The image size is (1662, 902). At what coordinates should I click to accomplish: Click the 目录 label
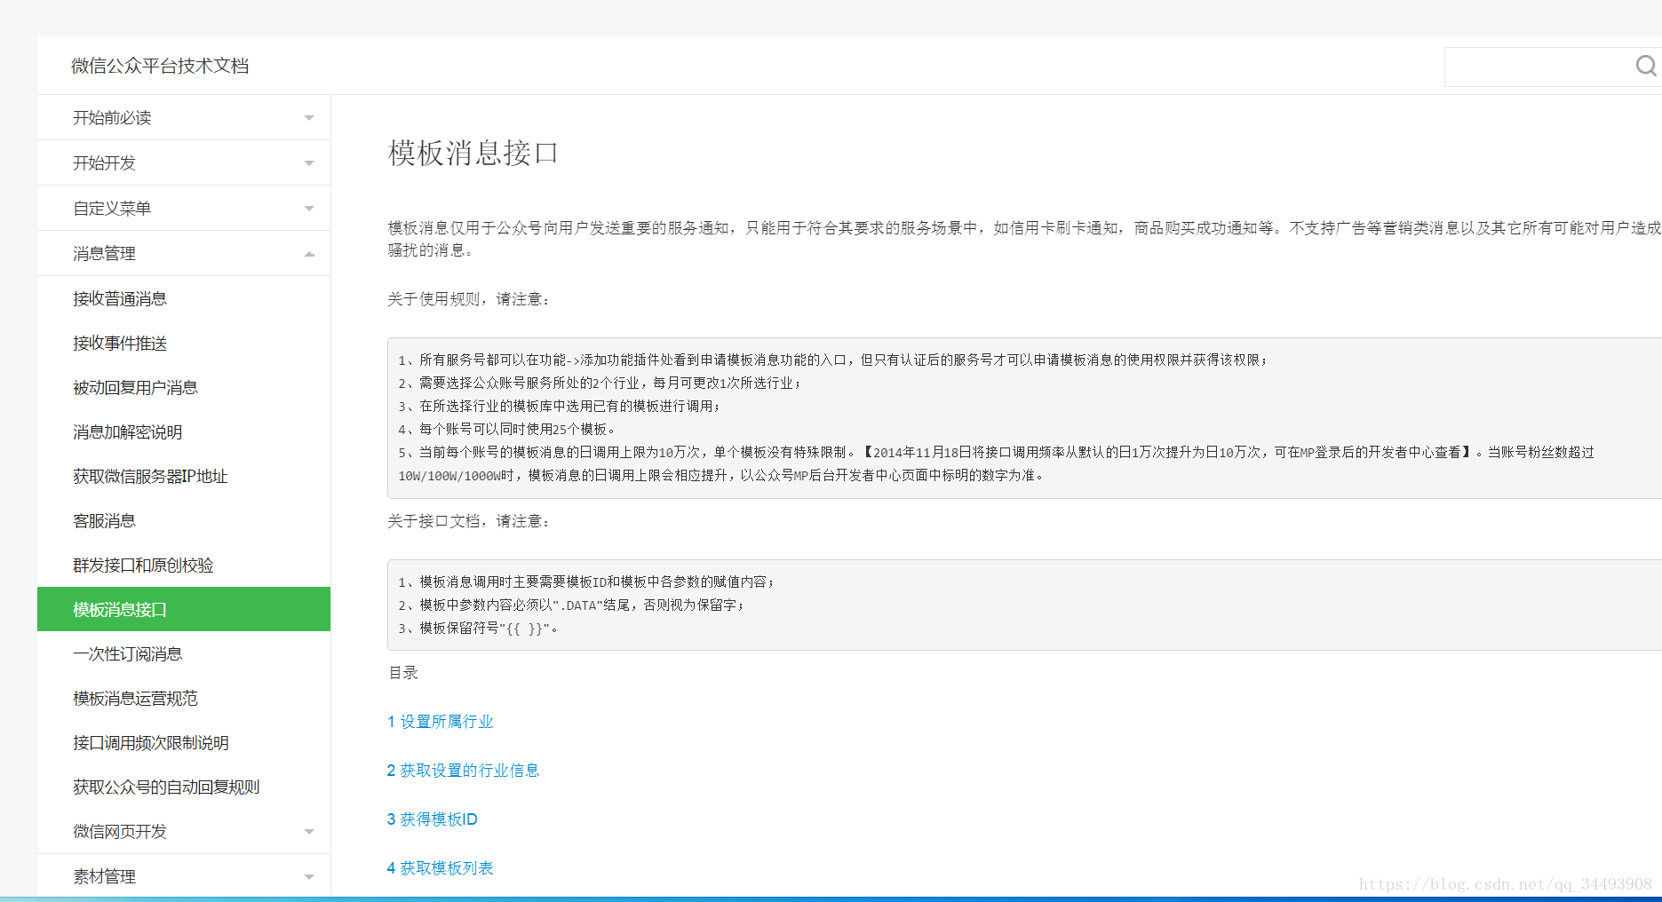pyautogui.click(x=403, y=673)
